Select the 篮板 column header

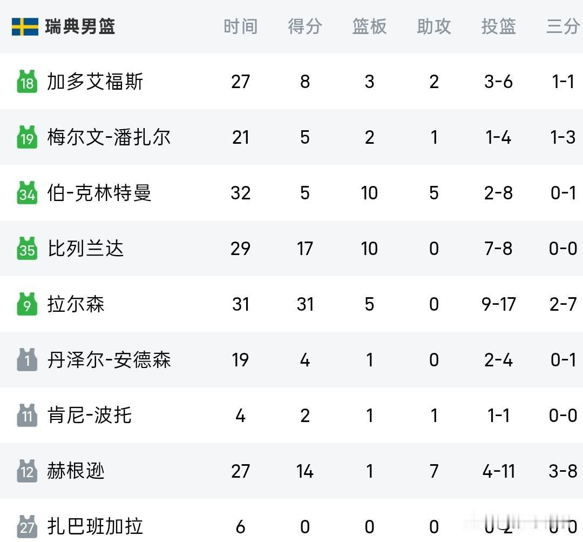[x=369, y=26]
